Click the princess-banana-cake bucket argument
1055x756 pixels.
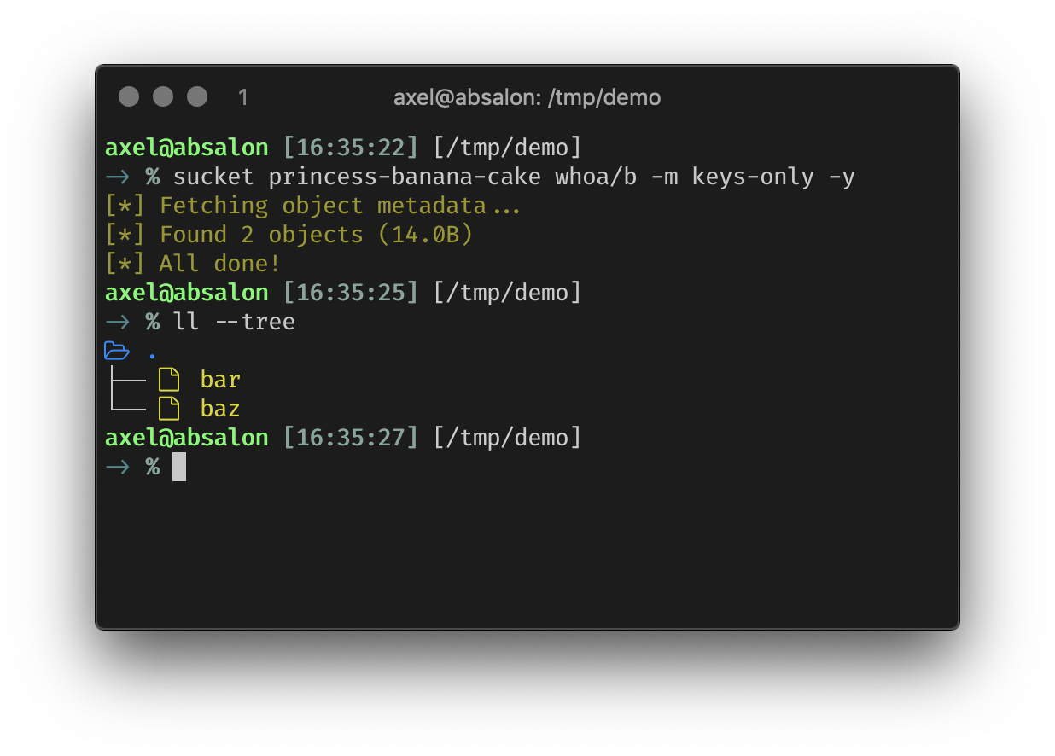[x=404, y=177]
